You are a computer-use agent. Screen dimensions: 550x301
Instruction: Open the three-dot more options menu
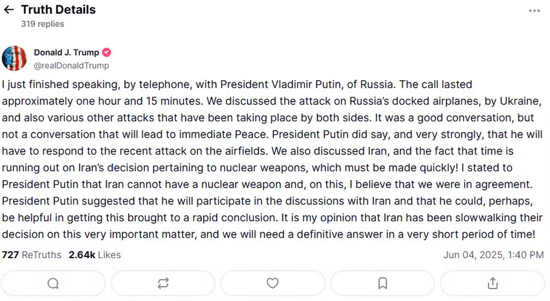pos(534,11)
